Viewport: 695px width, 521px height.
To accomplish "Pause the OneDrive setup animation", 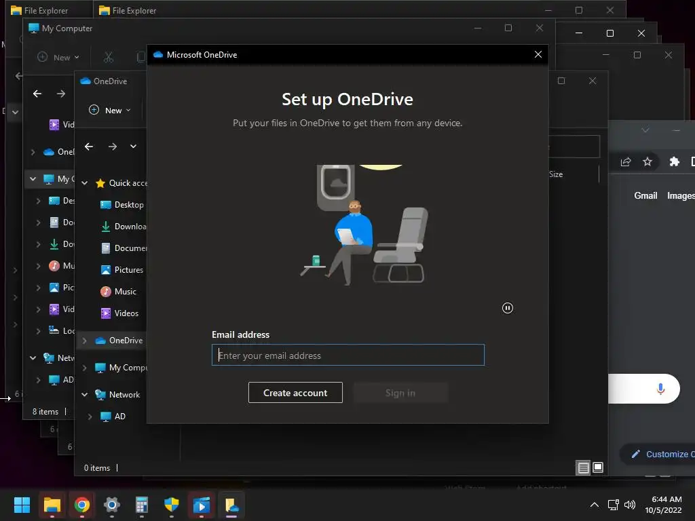I will tap(508, 308).
